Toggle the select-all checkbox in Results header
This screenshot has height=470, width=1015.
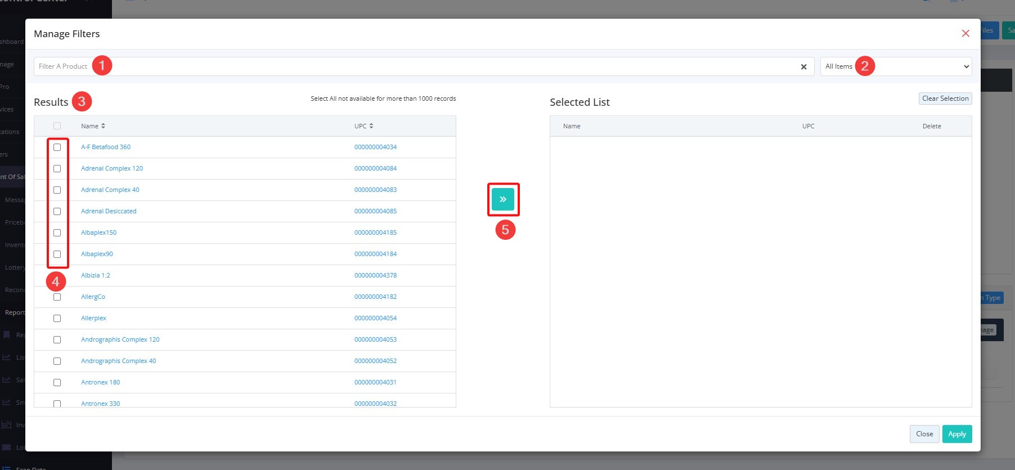[x=57, y=126]
